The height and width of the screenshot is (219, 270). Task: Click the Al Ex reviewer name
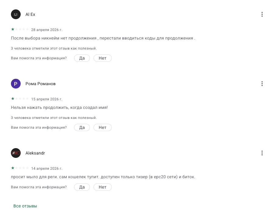point(30,15)
